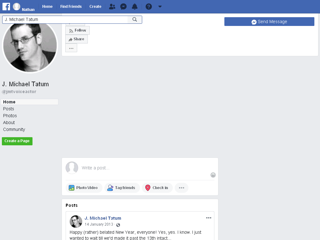Click the Photo/Video composer button
This screenshot has width=320, height=240.
tap(84, 188)
